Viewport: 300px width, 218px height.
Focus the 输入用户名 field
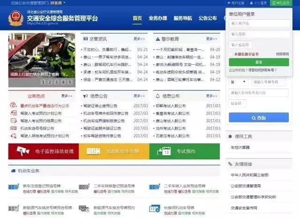coord(259,23)
